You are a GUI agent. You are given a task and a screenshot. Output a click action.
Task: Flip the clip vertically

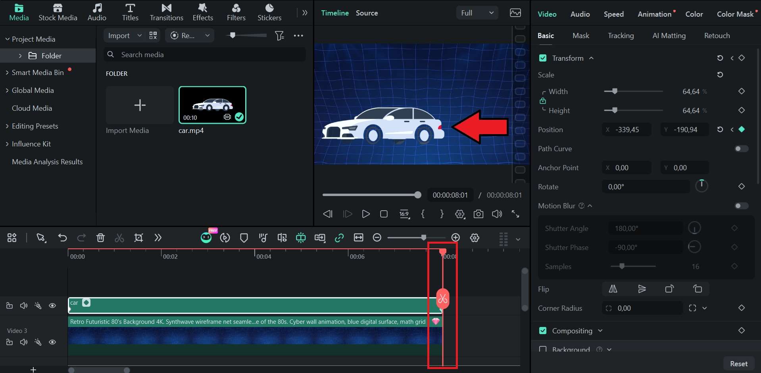coord(642,289)
